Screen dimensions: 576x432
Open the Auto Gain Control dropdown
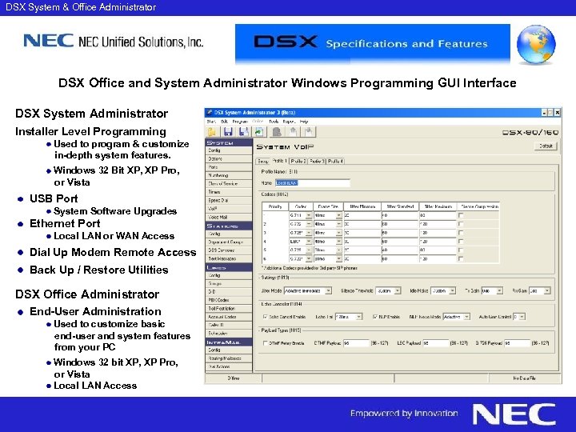pos(522,317)
